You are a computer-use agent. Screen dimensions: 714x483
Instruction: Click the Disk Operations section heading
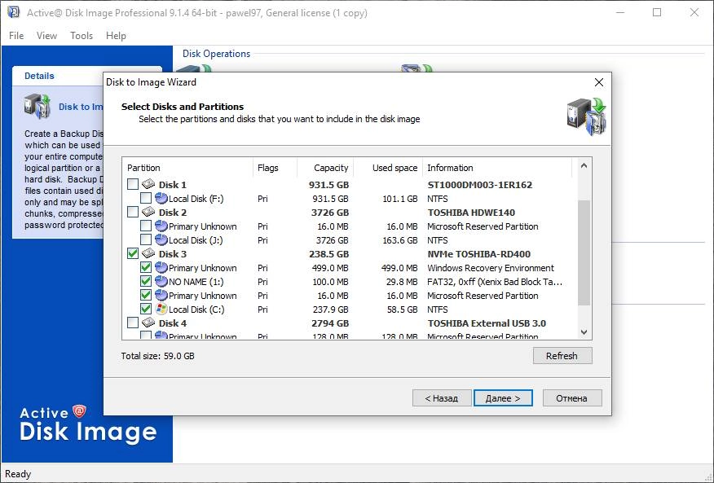click(216, 54)
